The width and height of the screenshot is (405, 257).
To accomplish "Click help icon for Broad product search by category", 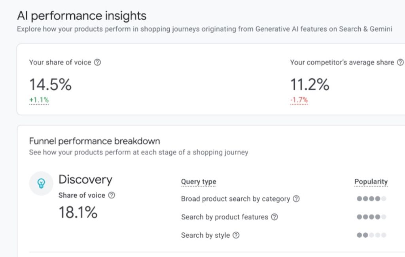I will (296, 198).
